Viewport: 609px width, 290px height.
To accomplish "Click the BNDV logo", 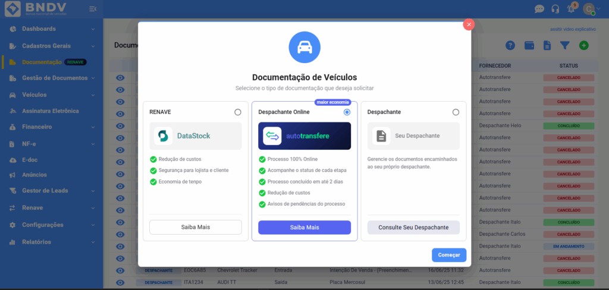I will (36, 9).
